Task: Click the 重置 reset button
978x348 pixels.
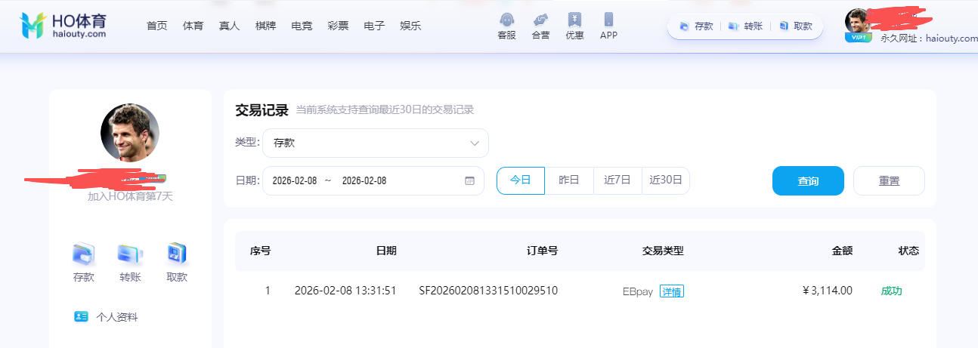Action: 889,181
